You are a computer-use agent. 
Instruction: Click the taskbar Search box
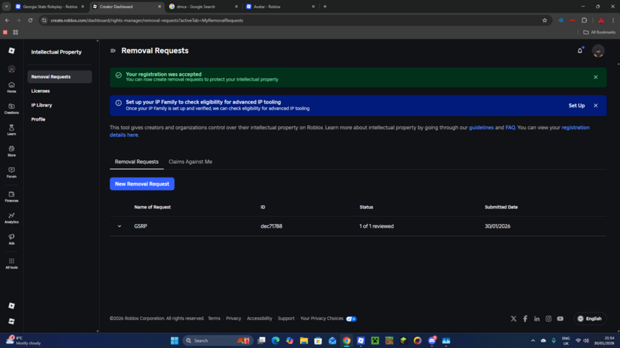pyautogui.click(x=218, y=341)
